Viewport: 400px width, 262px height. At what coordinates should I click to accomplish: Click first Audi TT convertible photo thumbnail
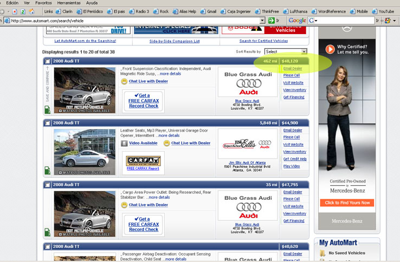pos(85,90)
